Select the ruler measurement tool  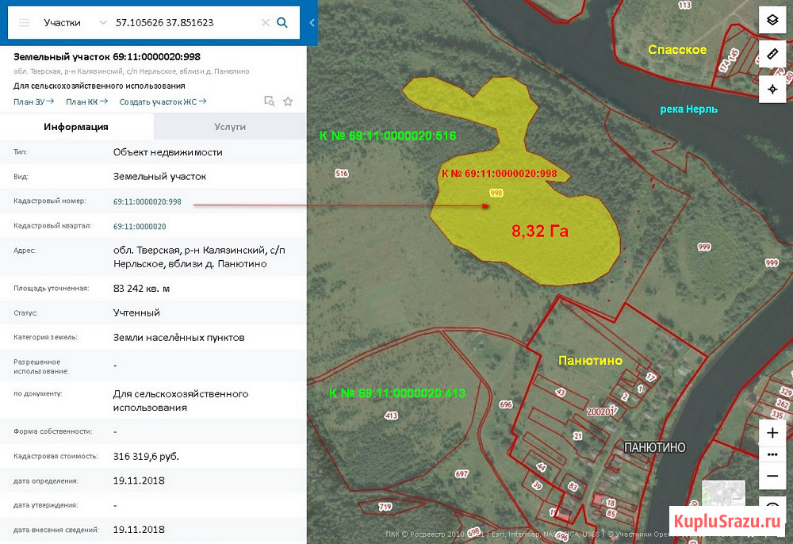click(772, 54)
